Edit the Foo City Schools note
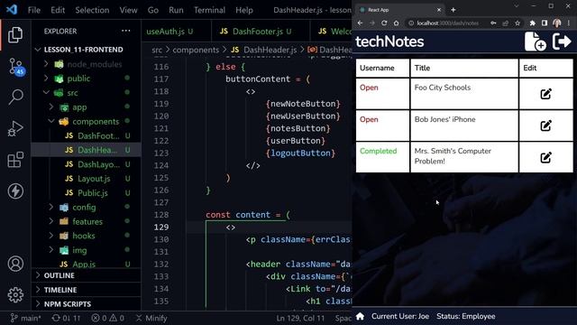Viewport: 577px width, 325px height. coord(545,94)
